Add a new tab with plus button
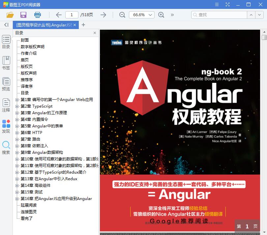The image size is (267, 235). (x=83, y=25)
